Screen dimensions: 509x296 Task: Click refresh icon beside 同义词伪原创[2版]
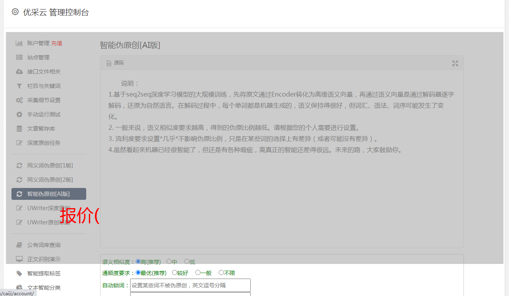pyautogui.click(x=19, y=180)
